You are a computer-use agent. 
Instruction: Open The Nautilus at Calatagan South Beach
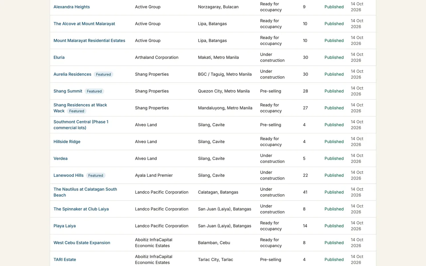pos(85,192)
